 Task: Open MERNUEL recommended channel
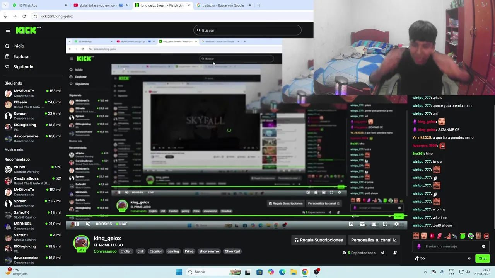[33, 226]
